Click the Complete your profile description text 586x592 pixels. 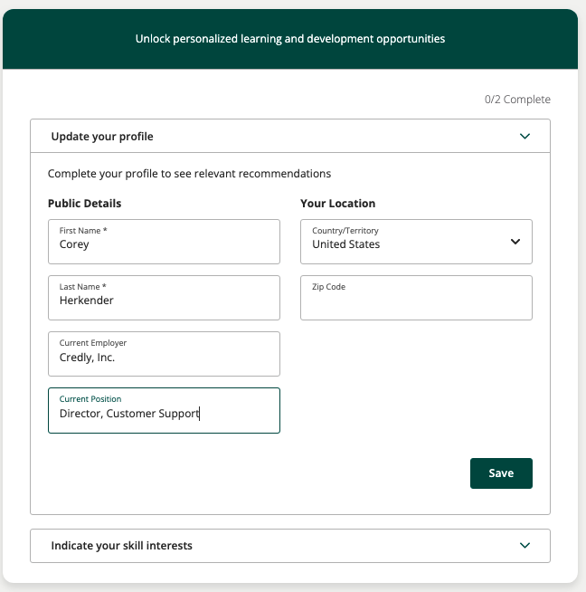tap(189, 174)
